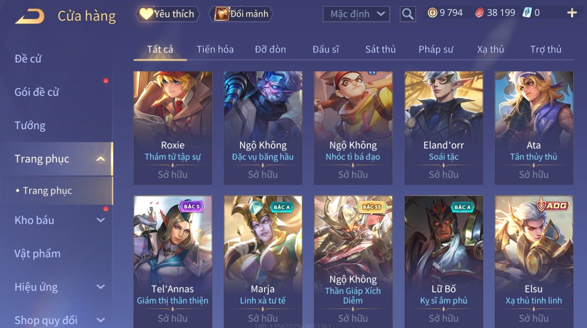Select the Tiến hóa tab

click(x=215, y=50)
